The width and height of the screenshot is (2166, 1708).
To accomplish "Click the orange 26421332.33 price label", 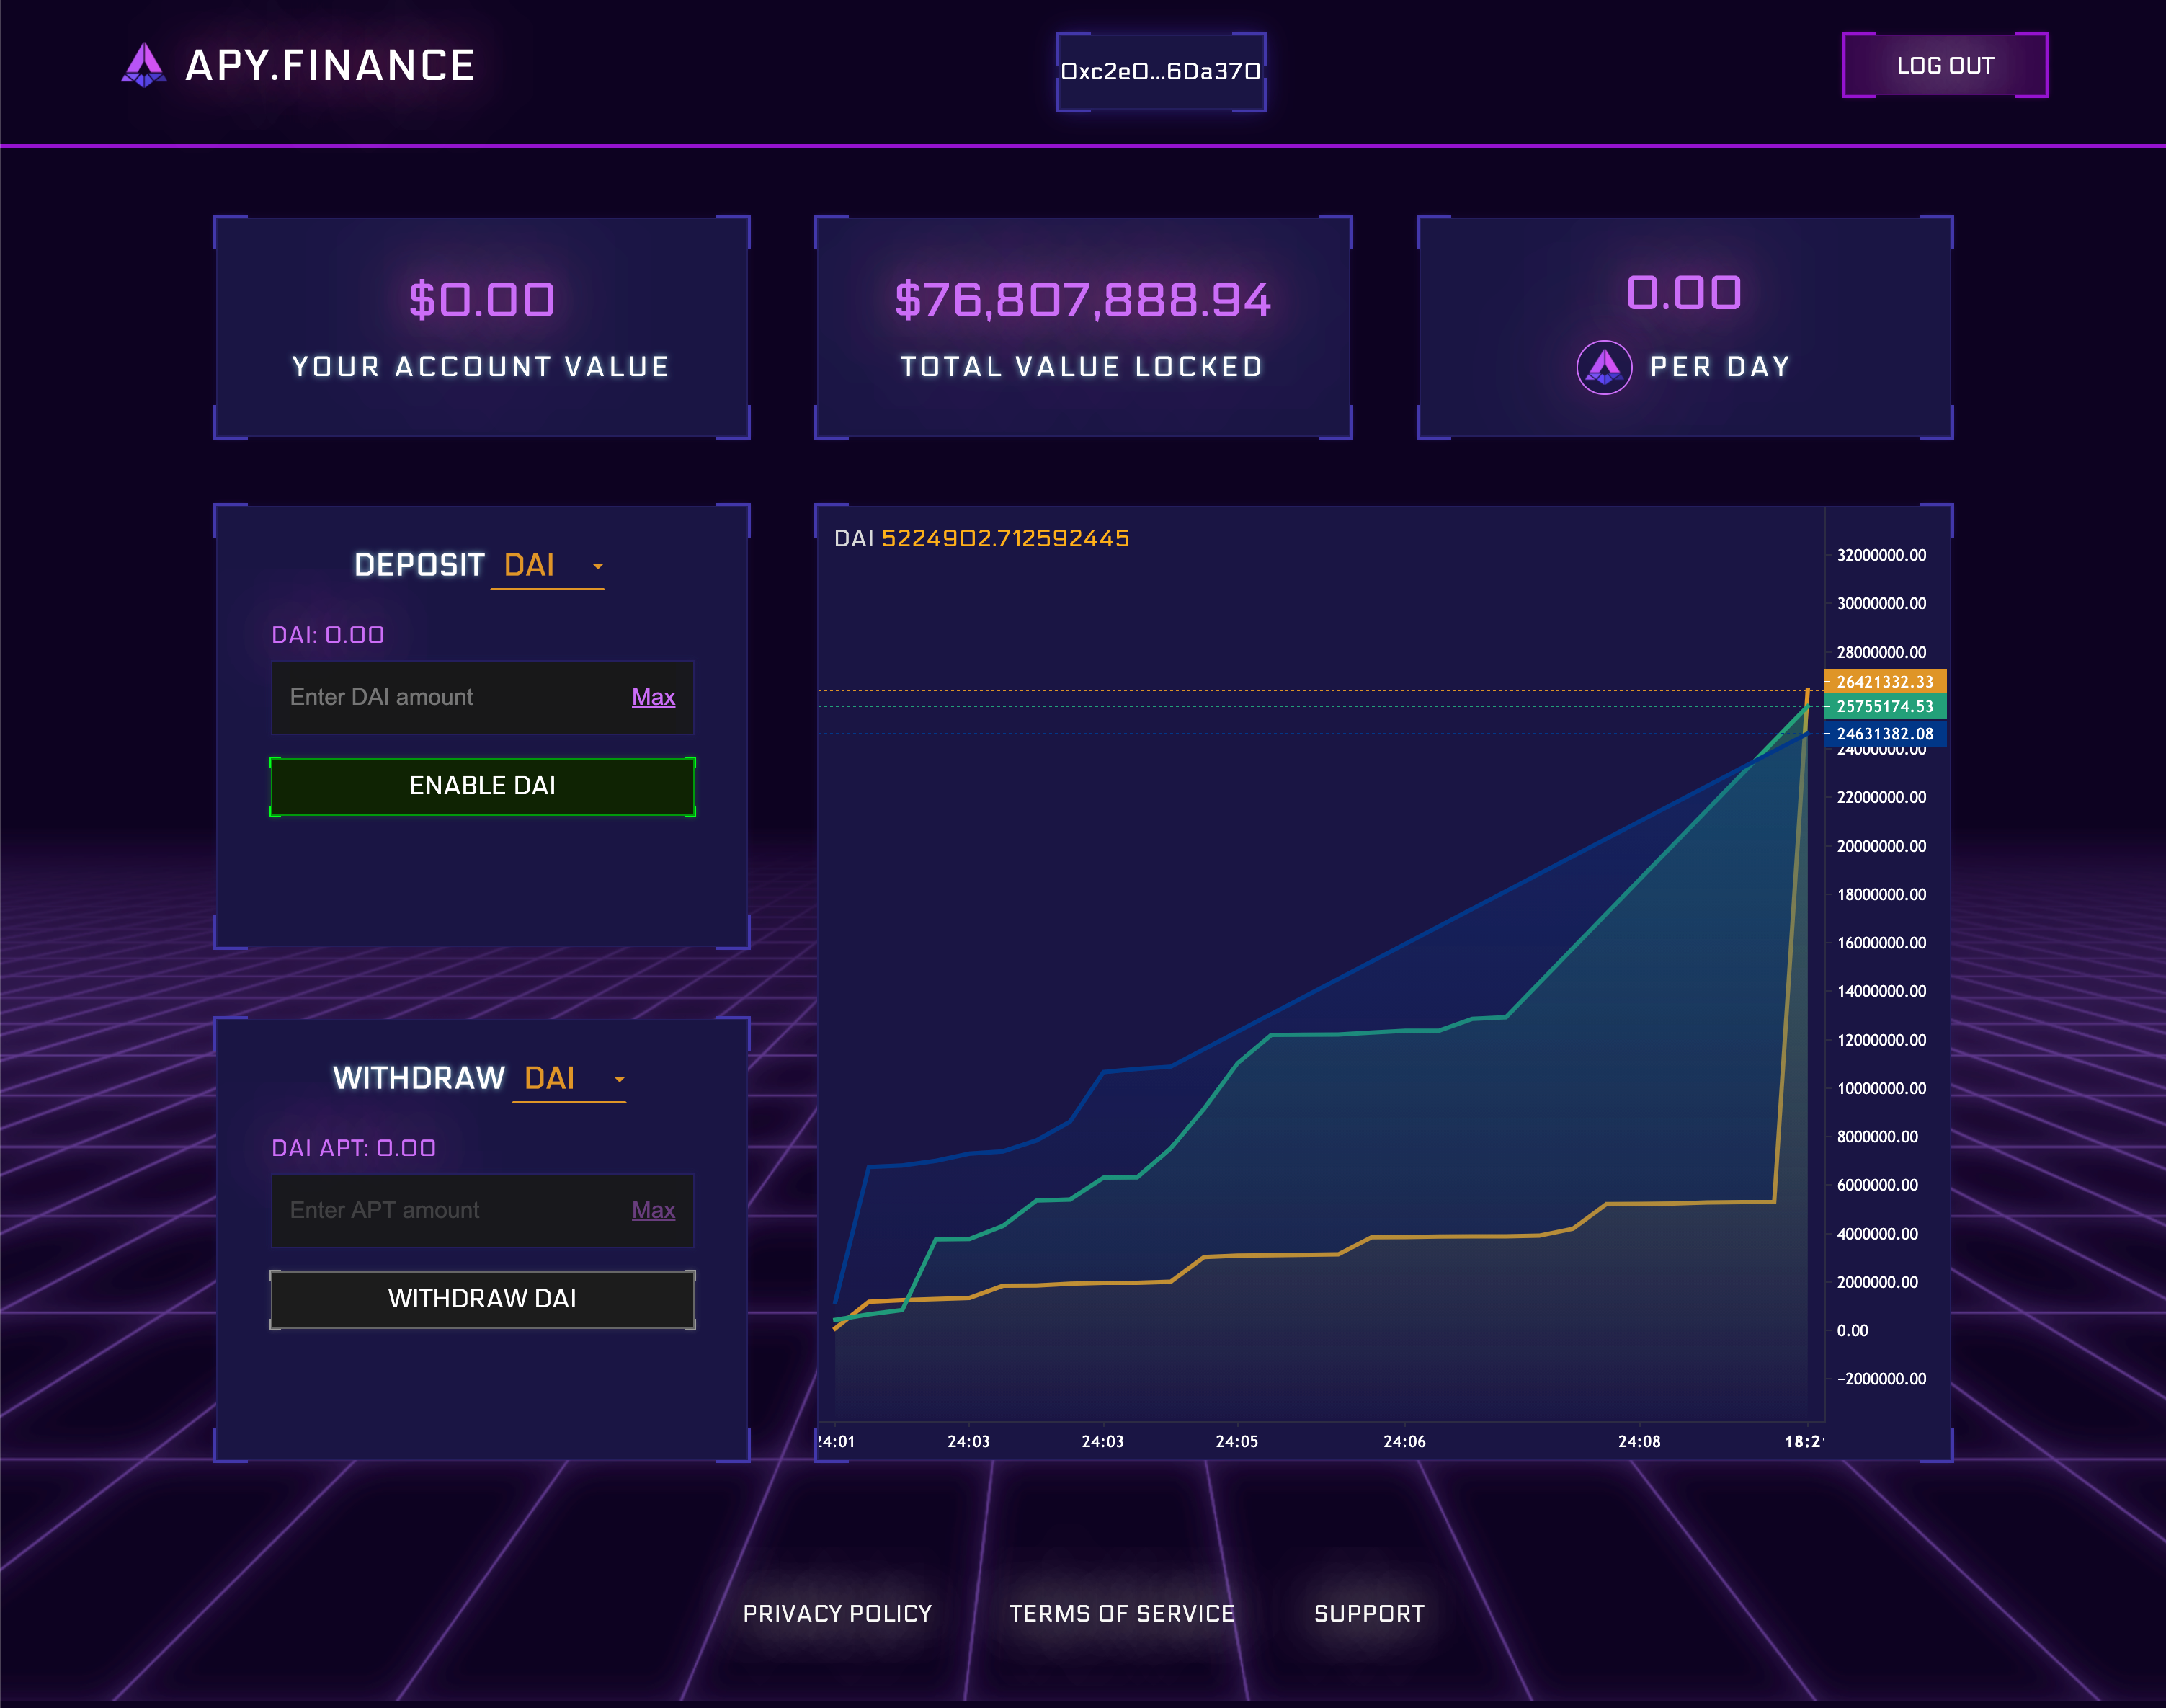I will coord(1884,681).
